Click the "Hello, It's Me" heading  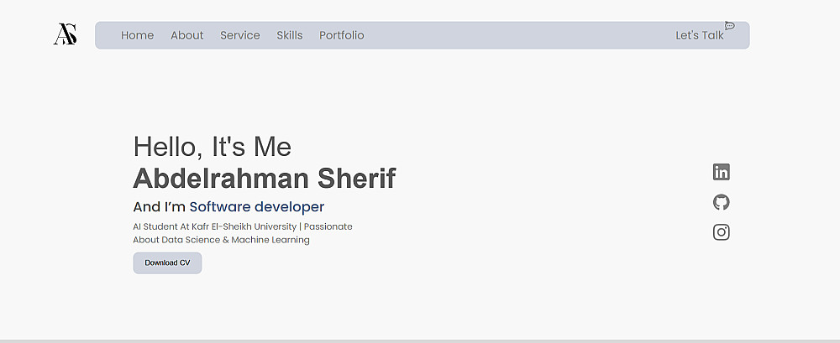point(212,147)
